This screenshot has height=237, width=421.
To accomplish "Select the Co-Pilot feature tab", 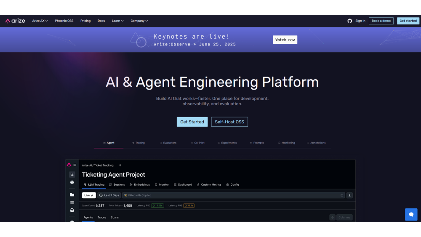I will pos(197,143).
